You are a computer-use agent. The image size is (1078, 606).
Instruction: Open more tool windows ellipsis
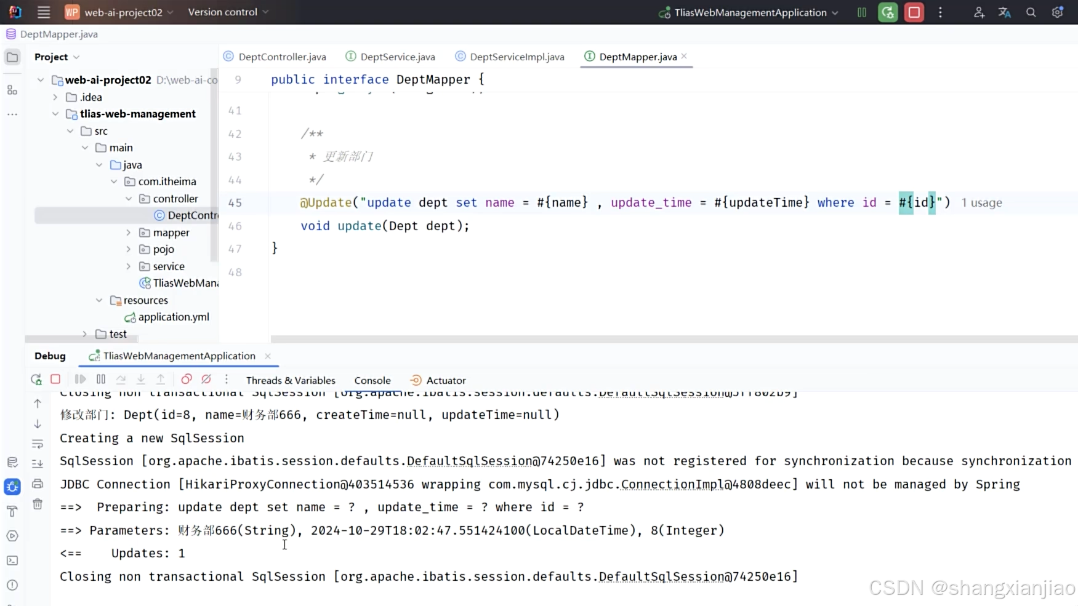pyautogui.click(x=12, y=114)
